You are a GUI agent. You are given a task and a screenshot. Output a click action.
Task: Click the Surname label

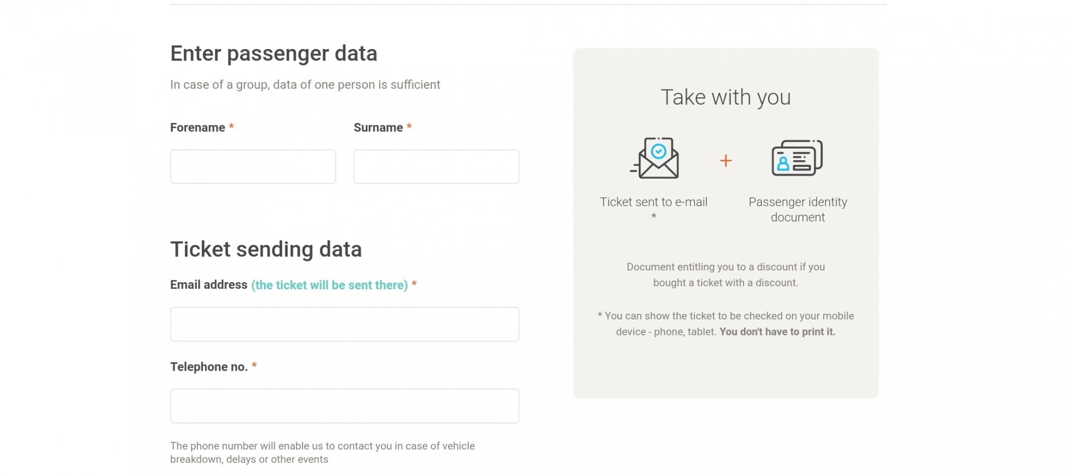click(378, 127)
